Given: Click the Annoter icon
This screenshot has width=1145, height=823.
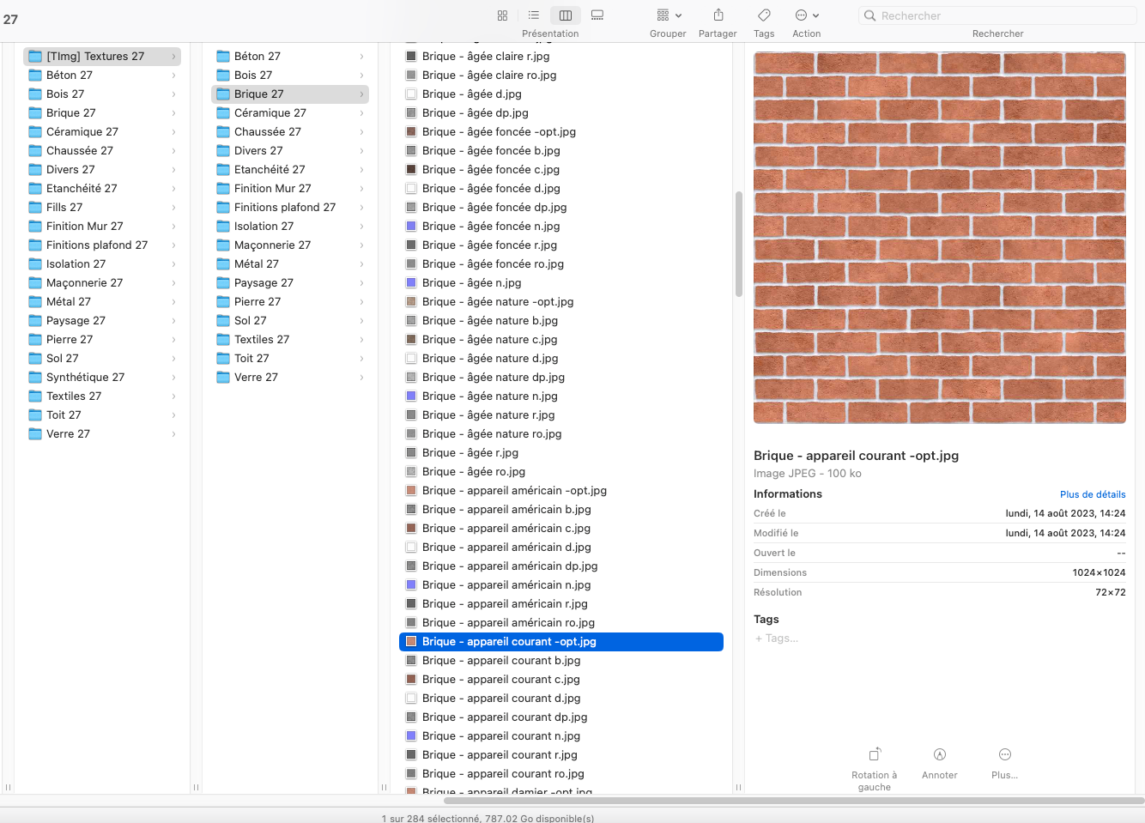Looking at the screenshot, I should coord(940,755).
